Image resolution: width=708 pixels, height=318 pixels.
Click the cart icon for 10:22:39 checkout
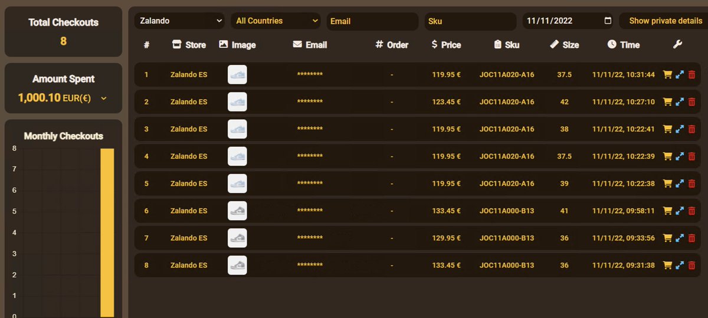click(668, 156)
